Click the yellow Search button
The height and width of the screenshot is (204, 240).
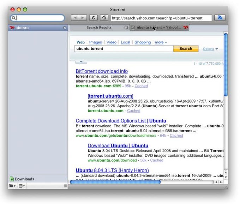pyautogui.click(x=186, y=49)
